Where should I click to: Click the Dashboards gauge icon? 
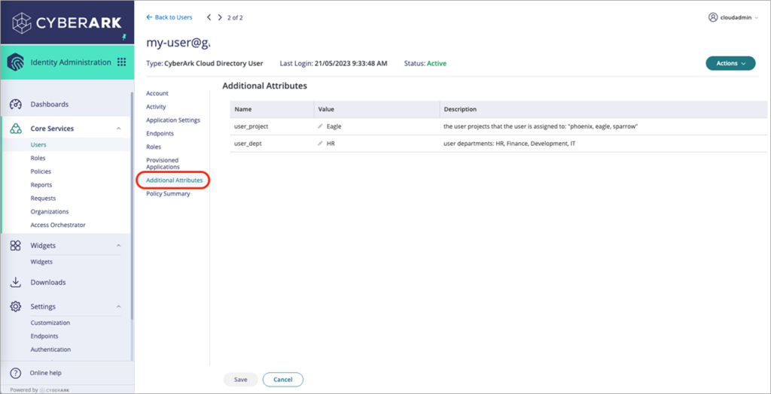(16, 105)
